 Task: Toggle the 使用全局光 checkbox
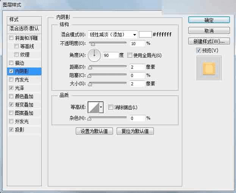click(130, 55)
